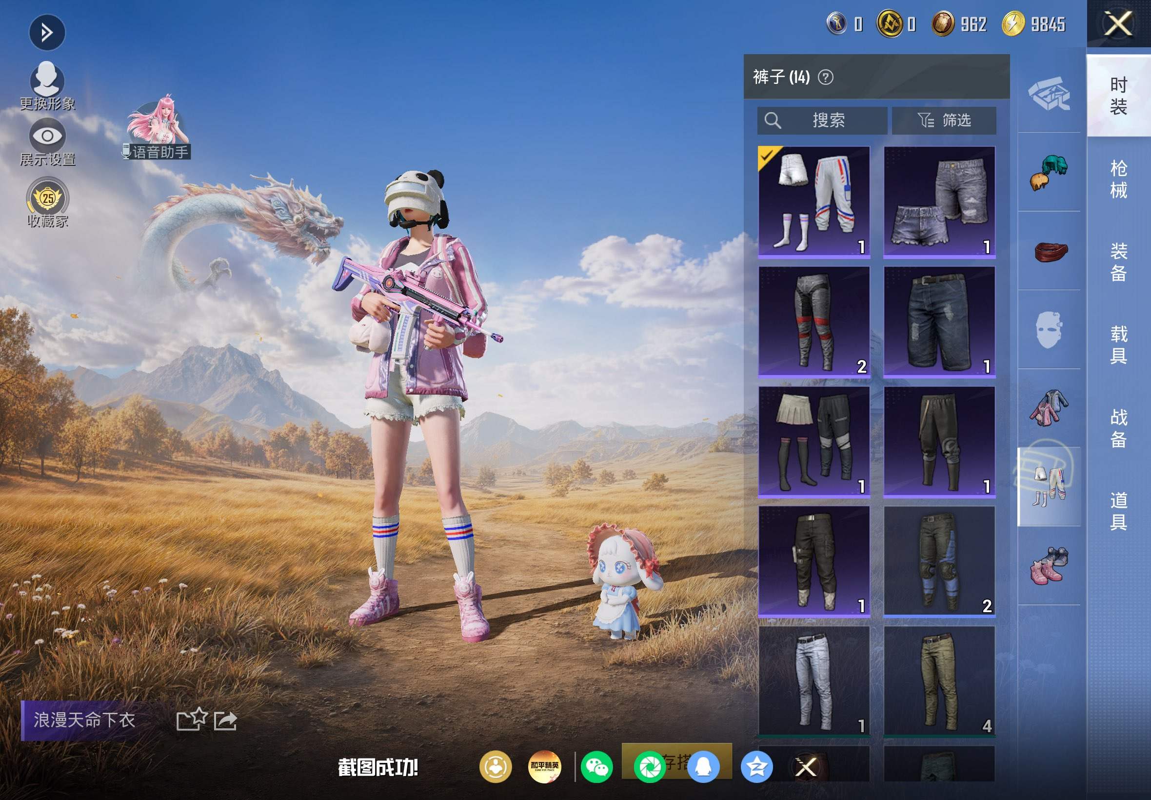Share screenshot to WeChat
The width and height of the screenshot is (1151, 800).
click(x=597, y=767)
